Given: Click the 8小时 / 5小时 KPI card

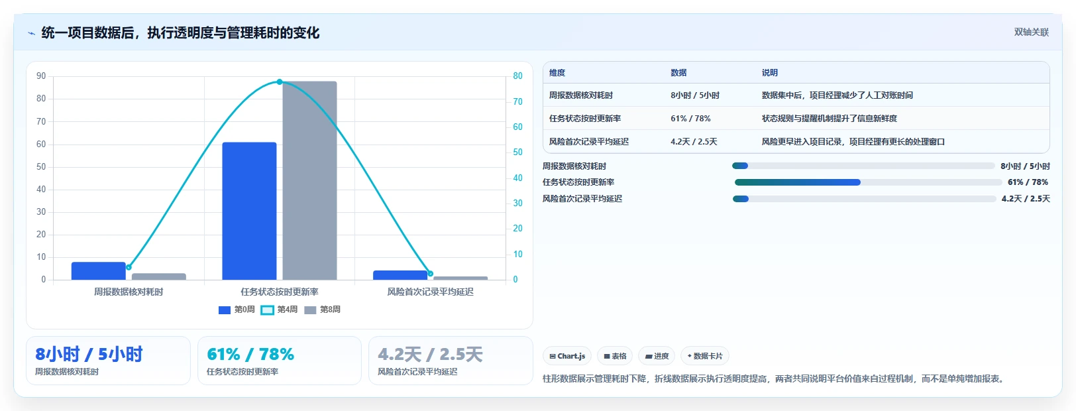Looking at the screenshot, I should point(108,361).
